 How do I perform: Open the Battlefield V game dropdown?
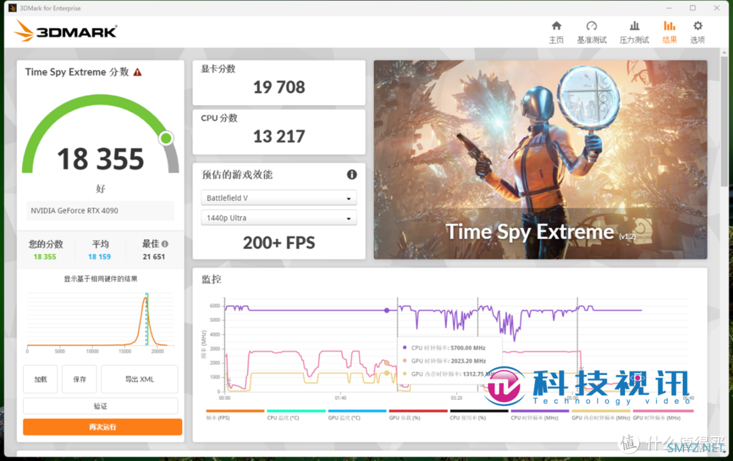point(279,198)
